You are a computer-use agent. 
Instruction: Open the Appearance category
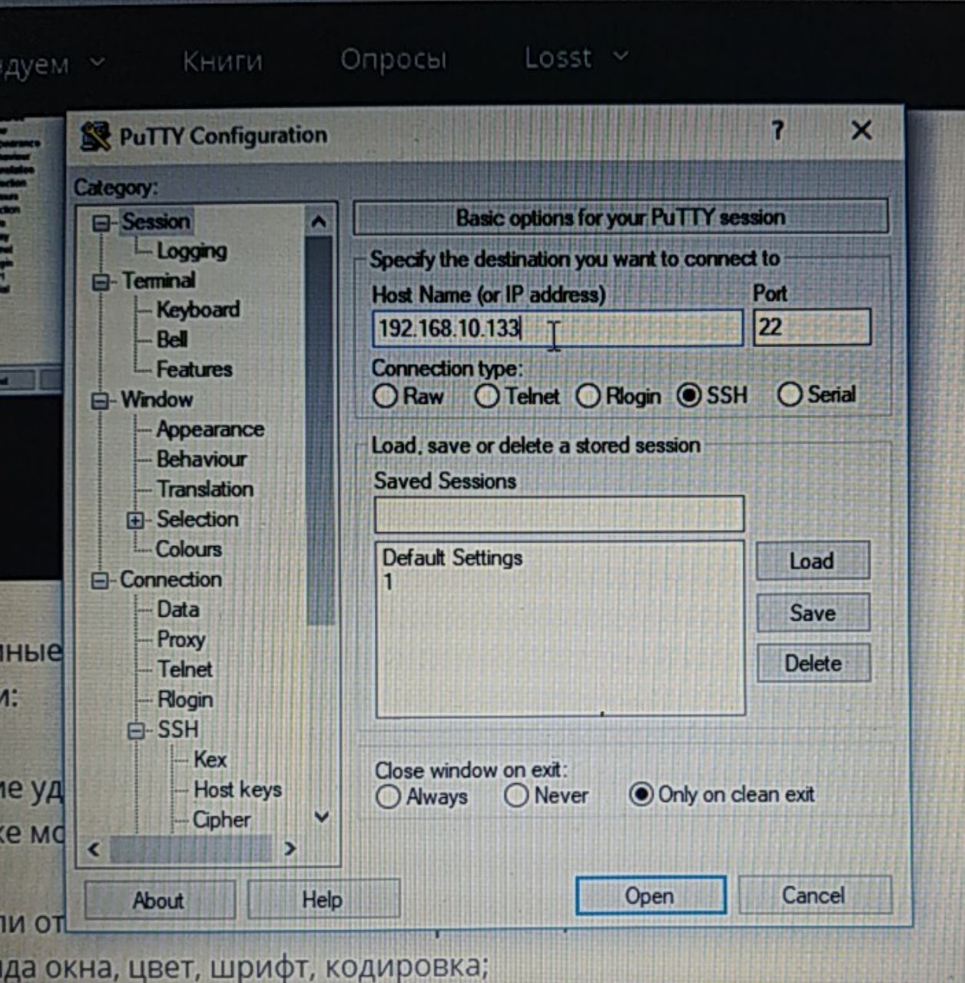point(211,429)
